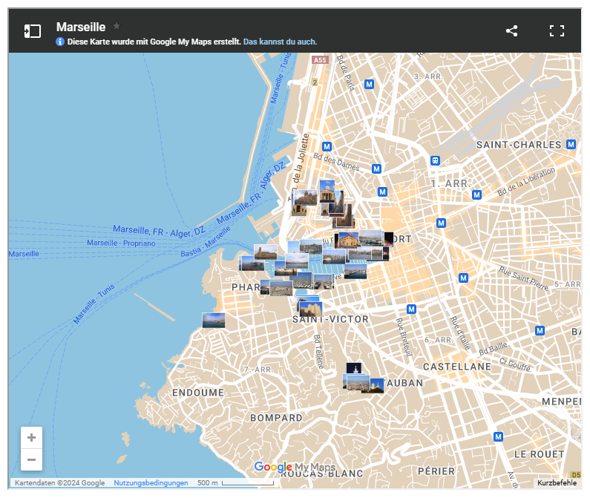
Task: Click the train station icon above 1. ARR.
Action: coord(436,160)
